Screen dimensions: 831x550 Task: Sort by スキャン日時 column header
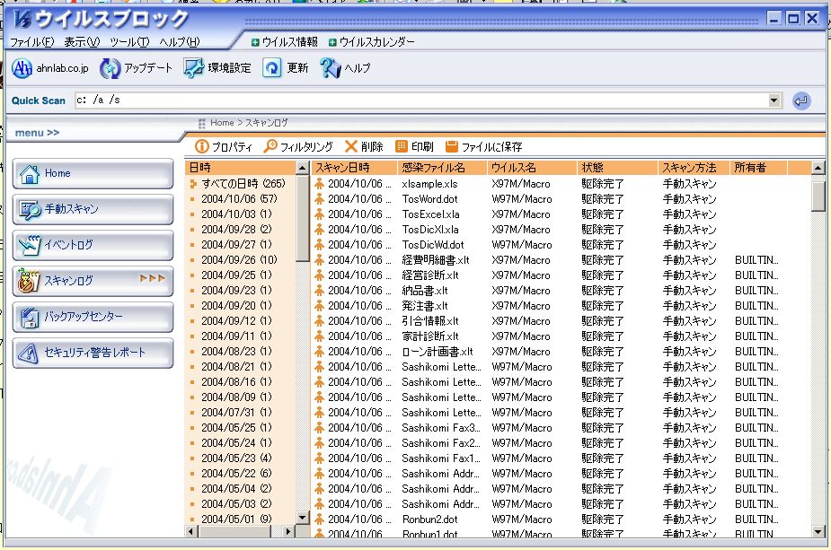(x=355, y=168)
